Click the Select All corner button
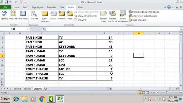The width and height of the screenshot is (183, 103). pyautogui.click(x=2, y=33)
